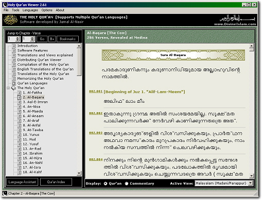Click the Qur'an Languages page icon

14,83
